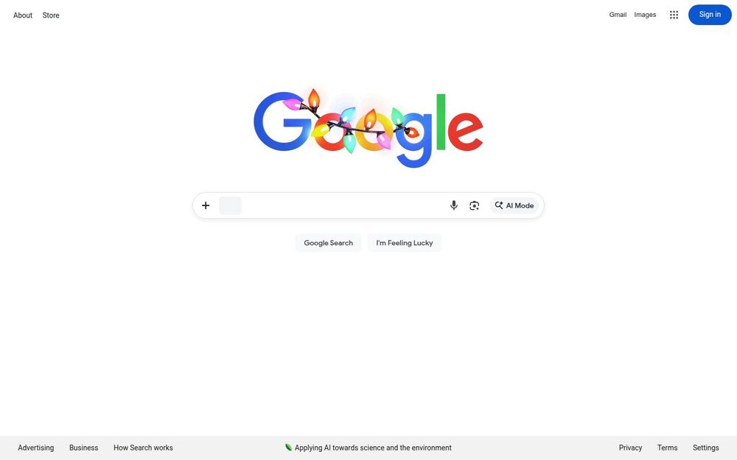Image resolution: width=737 pixels, height=460 pixels.
Task: Open the Settings menu in footer
Action: [x=705, y=447]
